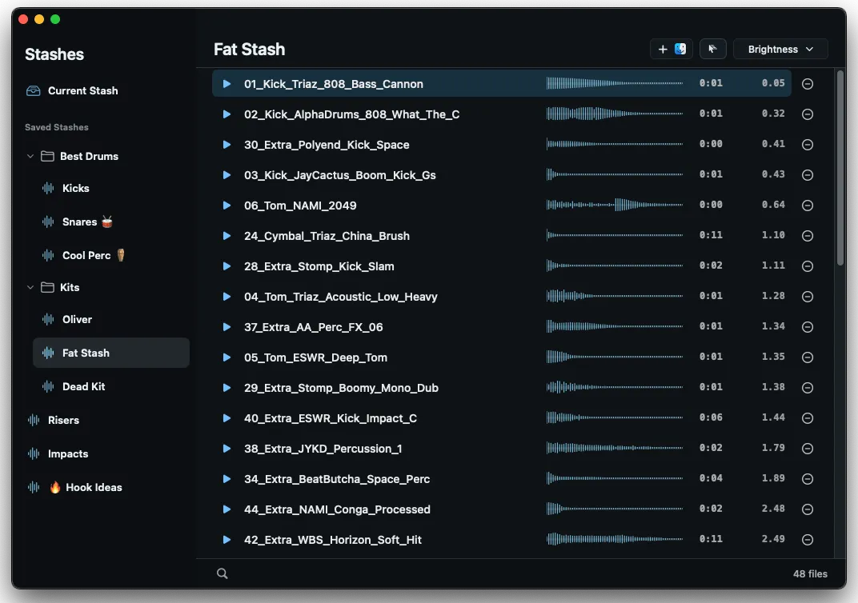Screen dimensions: 858x603
Task: Remove 38_Extra_JYKD_Percussion_1 from stash
Action: pyautogui.click(x=807, y=449)
